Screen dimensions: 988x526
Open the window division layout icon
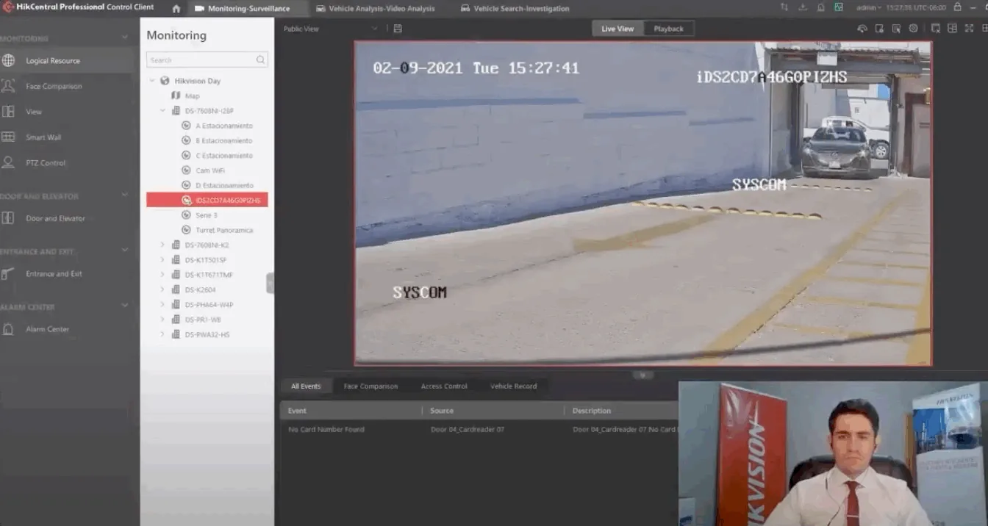click(952, 29)
